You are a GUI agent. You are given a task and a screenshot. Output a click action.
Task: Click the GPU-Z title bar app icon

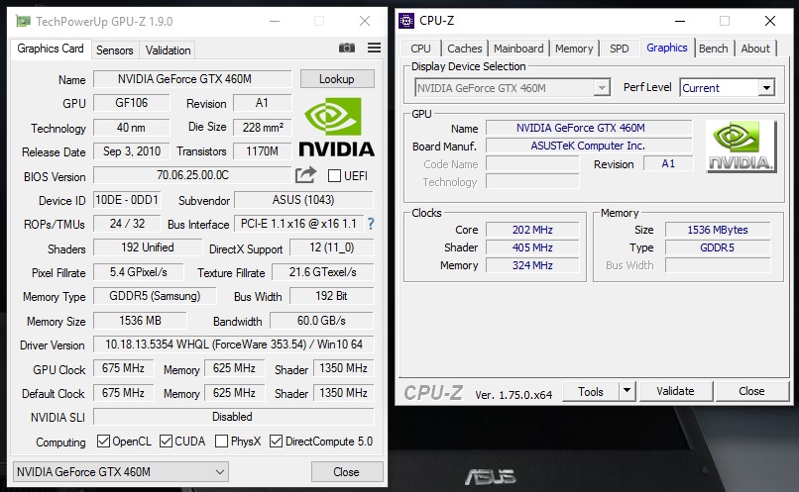coord(23,22)
